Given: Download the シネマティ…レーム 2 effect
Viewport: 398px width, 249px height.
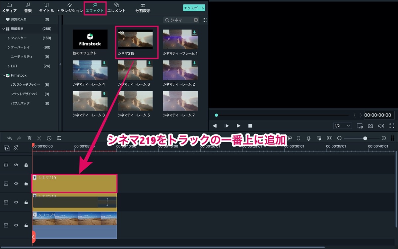Looking at the screenshot, I should (194, 63).
